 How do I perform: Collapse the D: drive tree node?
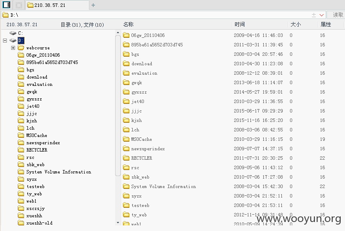5,40
